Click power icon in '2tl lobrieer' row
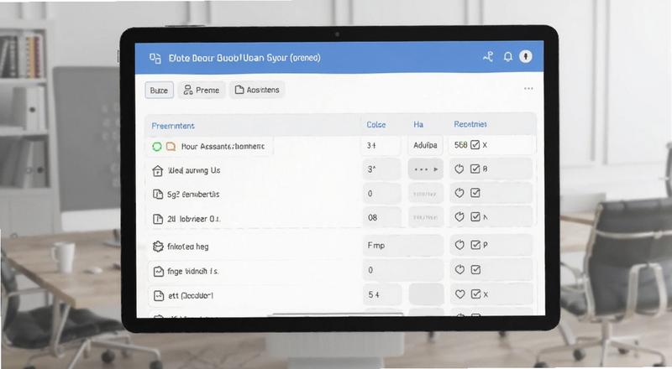672x369 pixels. click(459, 217)
